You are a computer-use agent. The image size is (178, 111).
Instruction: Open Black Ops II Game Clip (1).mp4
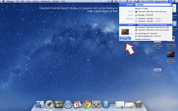152,30
